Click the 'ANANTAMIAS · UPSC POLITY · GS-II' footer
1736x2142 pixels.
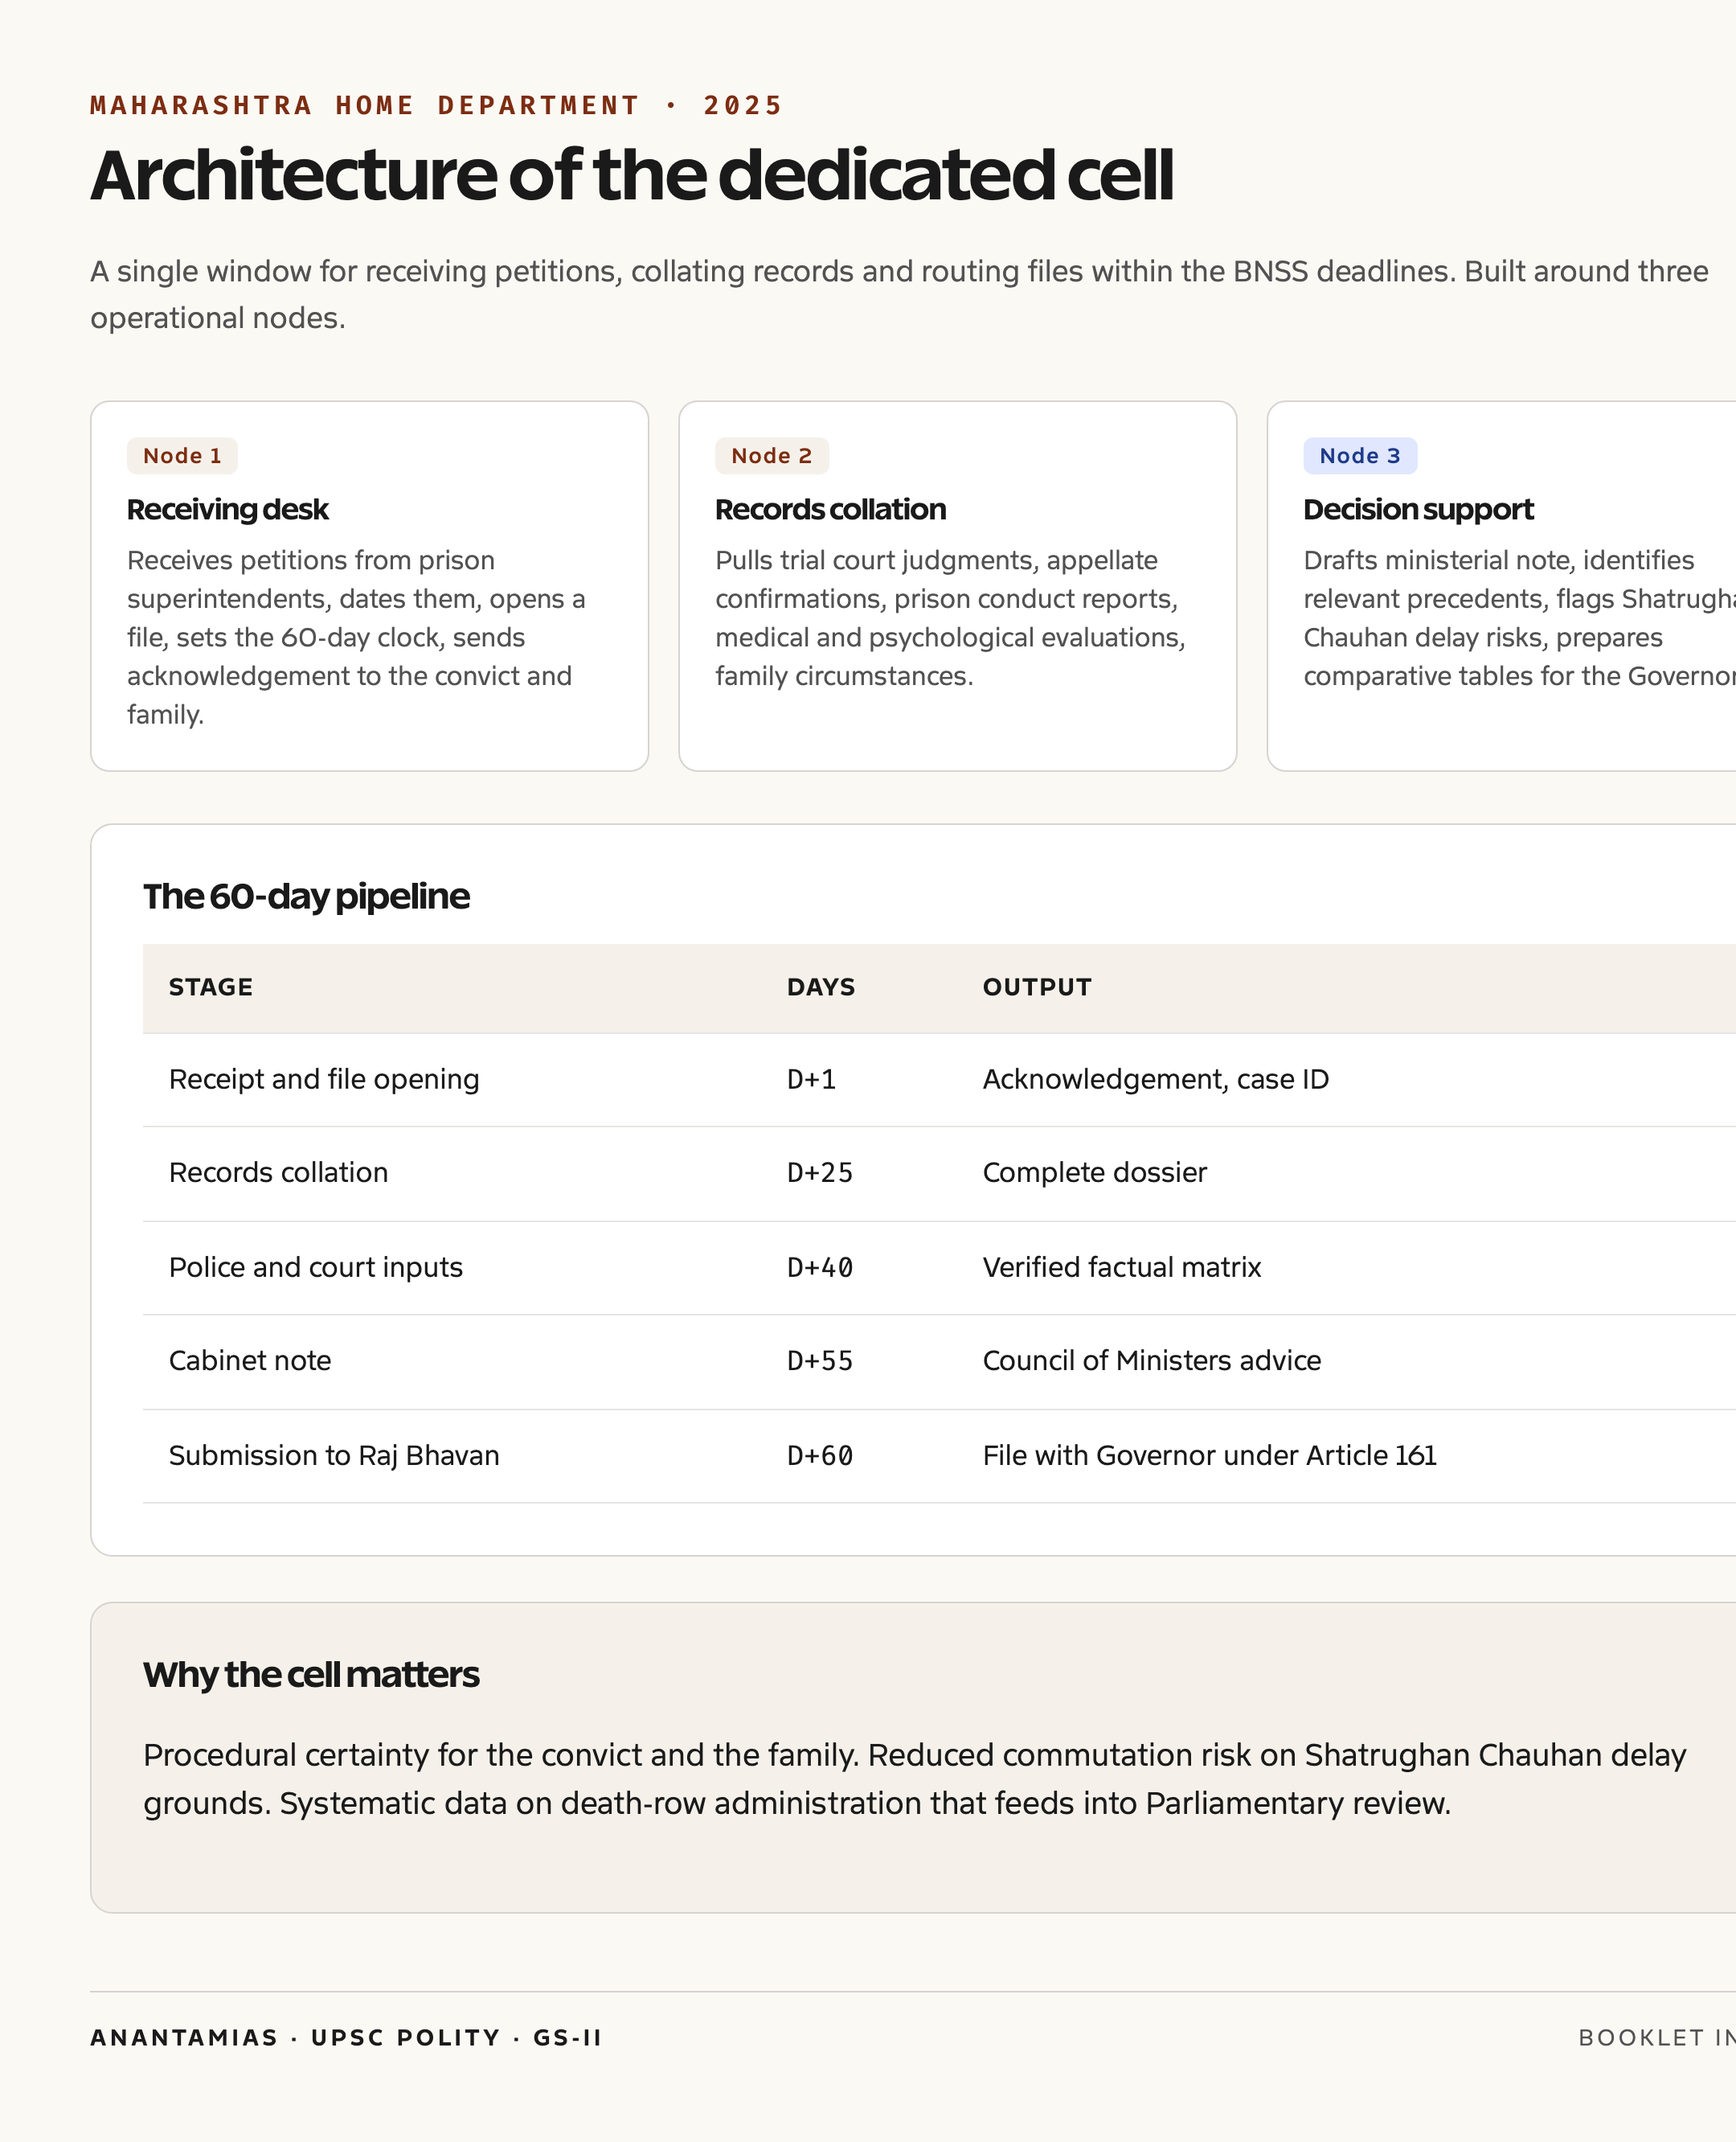pyautogui.click(x=346, y=2038)
